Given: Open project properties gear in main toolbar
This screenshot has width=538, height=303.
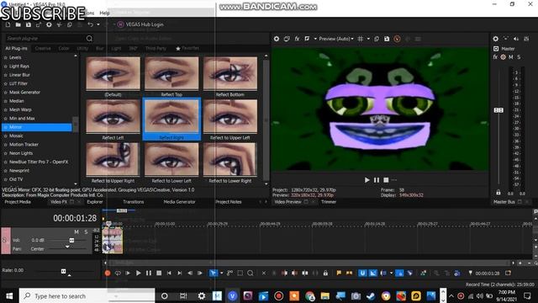Looking at the screenshot, I should click(49, 24).
